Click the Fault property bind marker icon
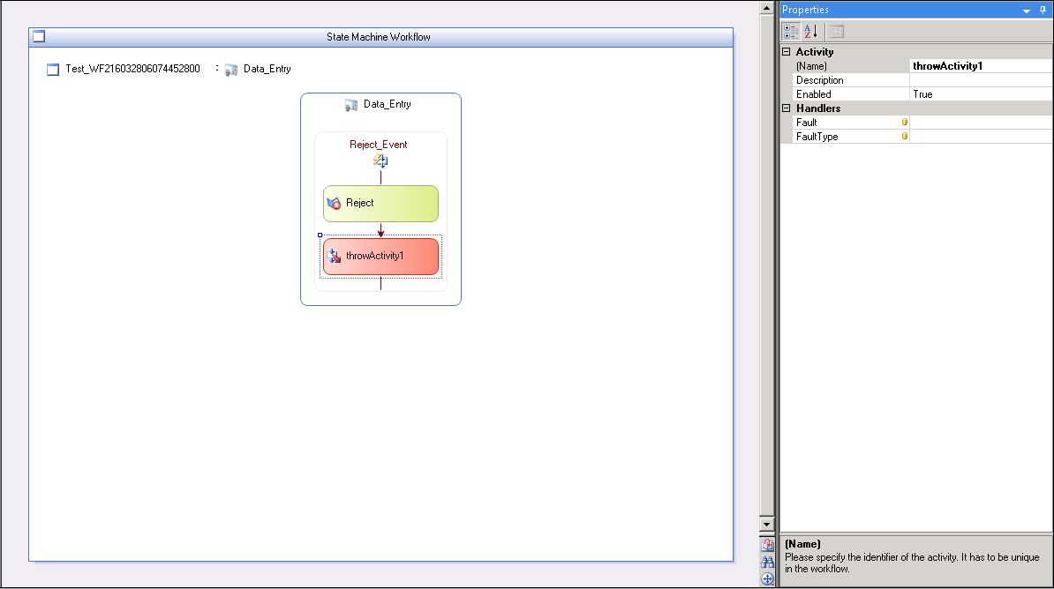This screenshot has height=589, width=1054. coord(904,123)
